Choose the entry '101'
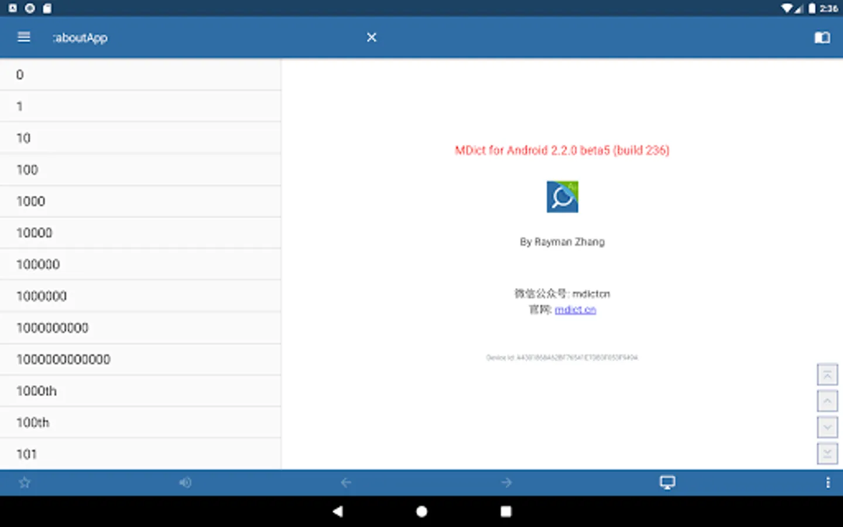 coord(140,454)
